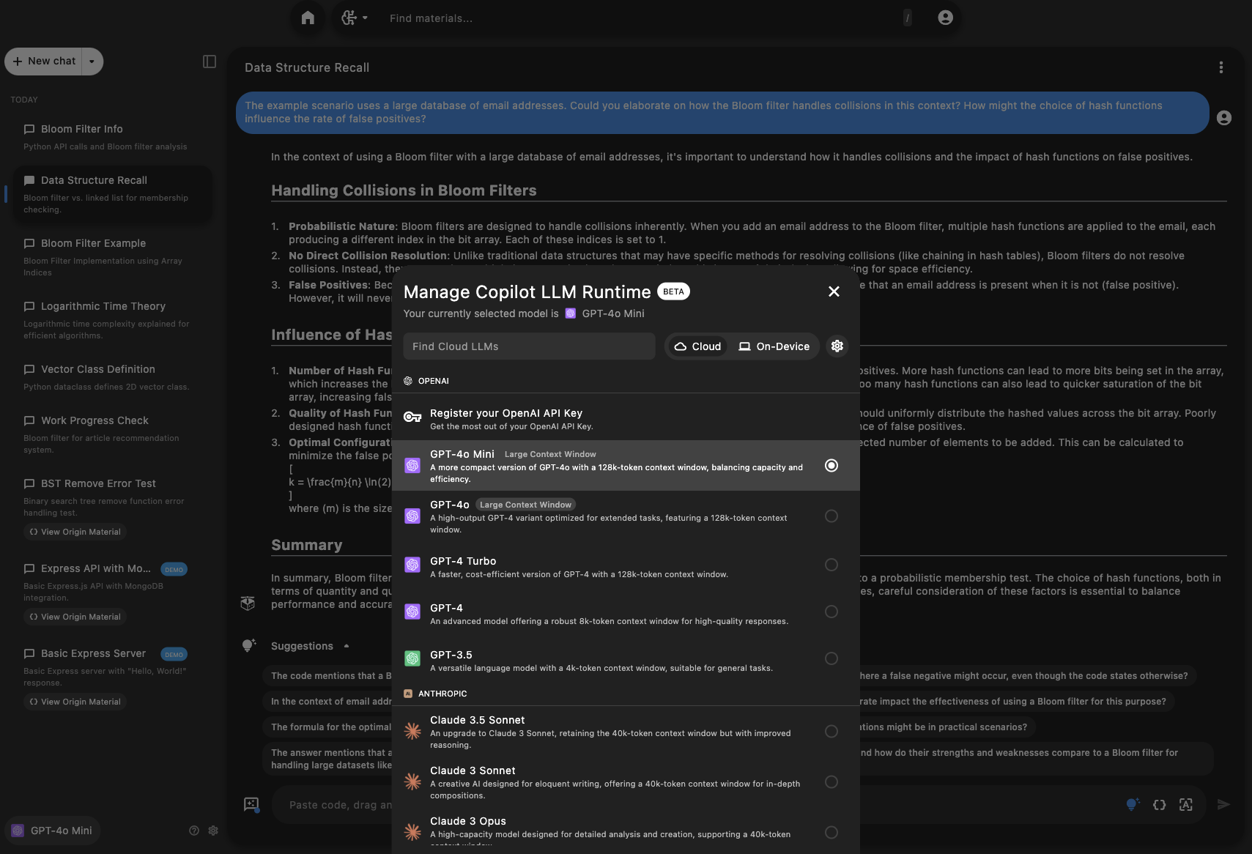This screenshot has height=854, width=1252.
Task: Click the user avatar next to the question bubble
Action: 1224,118
